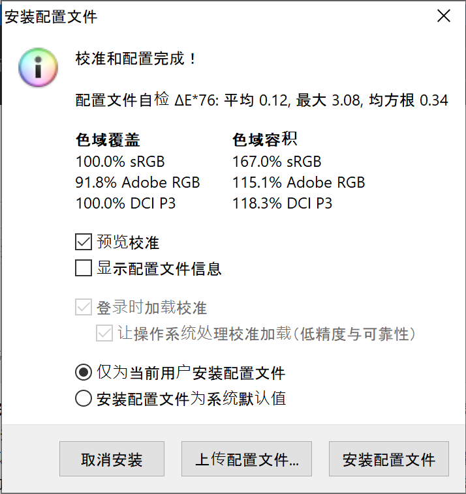Click the 100.0% DCI P3 coverage value
Screen dimensions: 466x494
pyautogui.click(x=125, y=203)
